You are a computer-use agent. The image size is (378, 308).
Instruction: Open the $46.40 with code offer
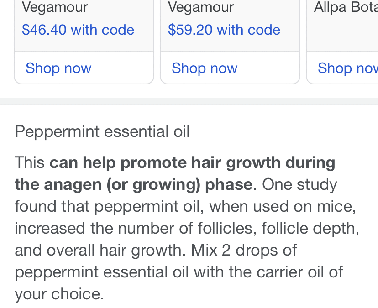pyautogui.click(x=78, y=30)
